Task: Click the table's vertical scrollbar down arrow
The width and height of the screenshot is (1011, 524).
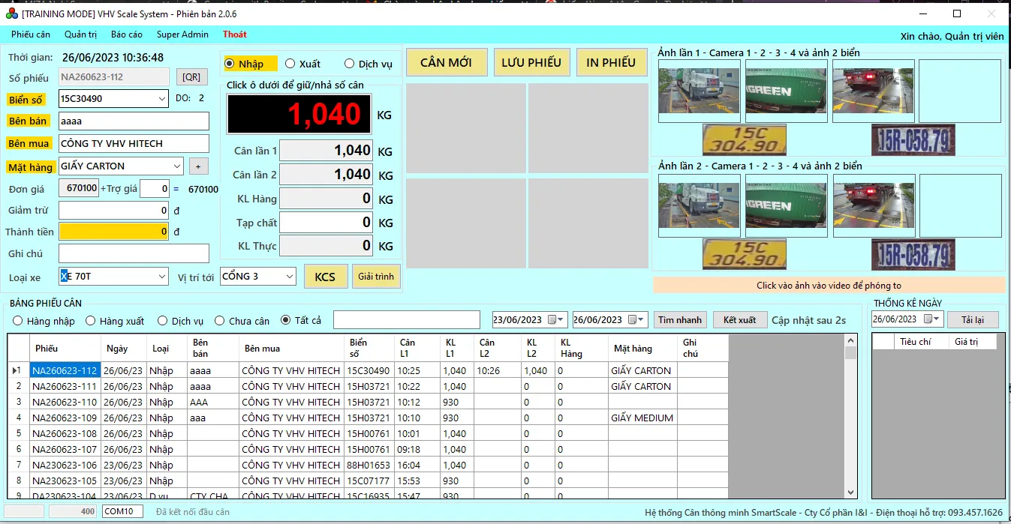Action: (x=850, y=493)
